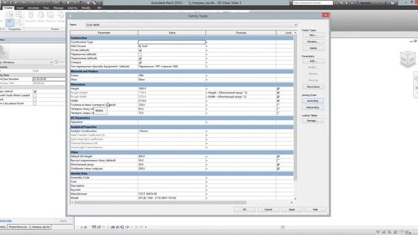The height and width of the screenshot is (235, 418).
Task: Click the Parameter column header
Action: (104, 33)
